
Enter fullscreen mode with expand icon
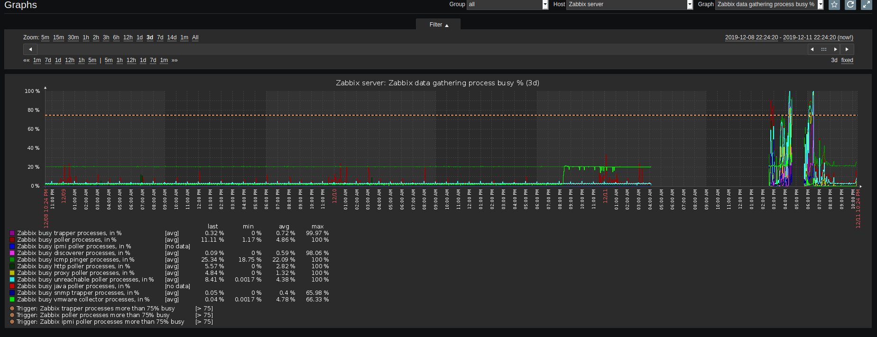pos(867,5)
